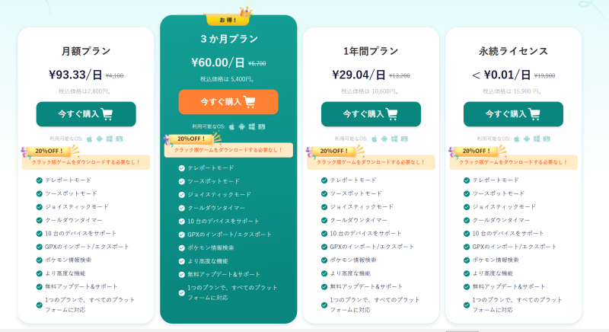Viewport: 609px width, 332px height.
Task: Click the Finder icon in the 永続ライセンス card
Action: coord(547,139)
